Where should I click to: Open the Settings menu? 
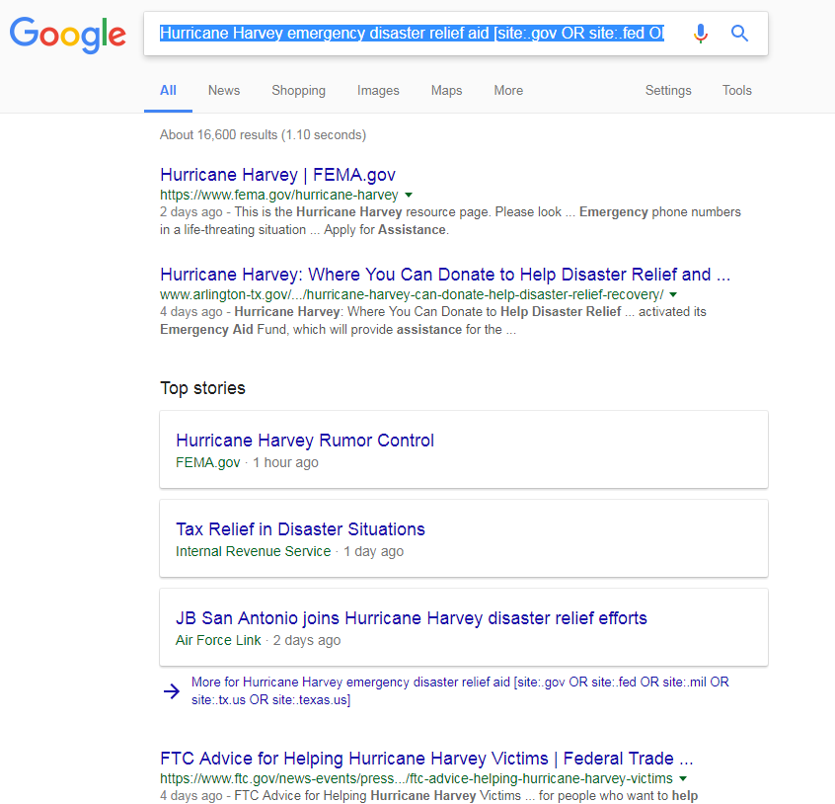pos(668,91)
